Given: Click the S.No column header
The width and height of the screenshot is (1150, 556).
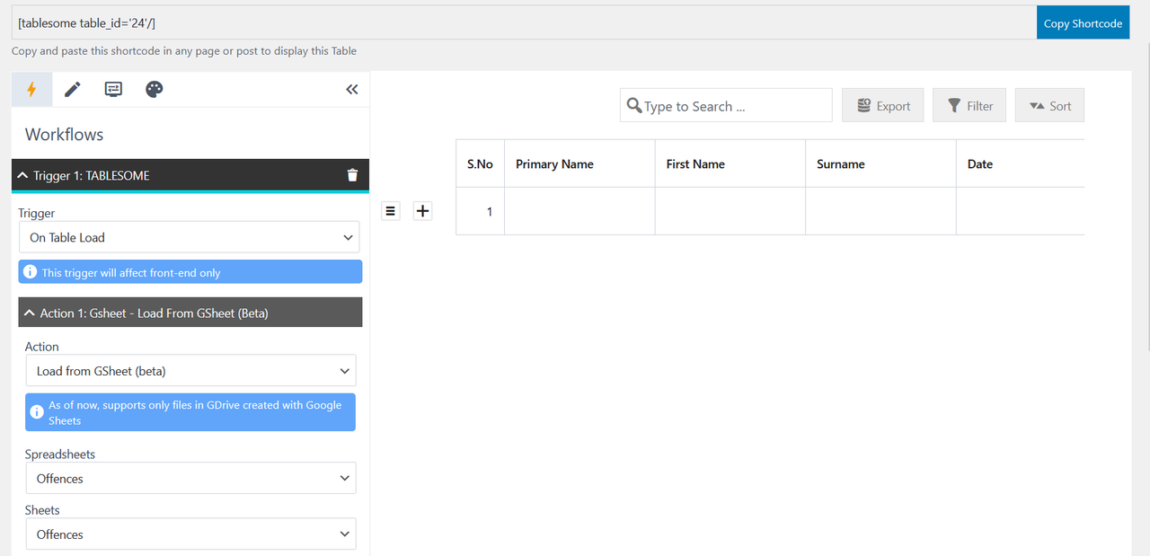Looking at the screenshot, I should pyautogui.click(x=480, y=163).
